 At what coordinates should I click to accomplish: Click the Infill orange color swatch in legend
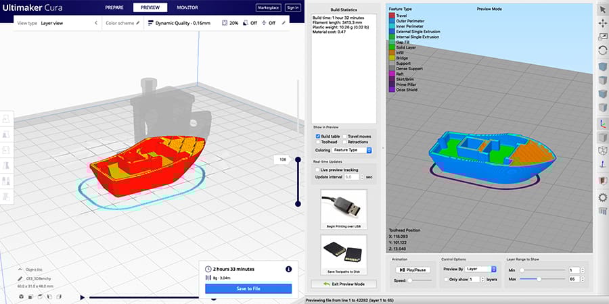(392, 52)
